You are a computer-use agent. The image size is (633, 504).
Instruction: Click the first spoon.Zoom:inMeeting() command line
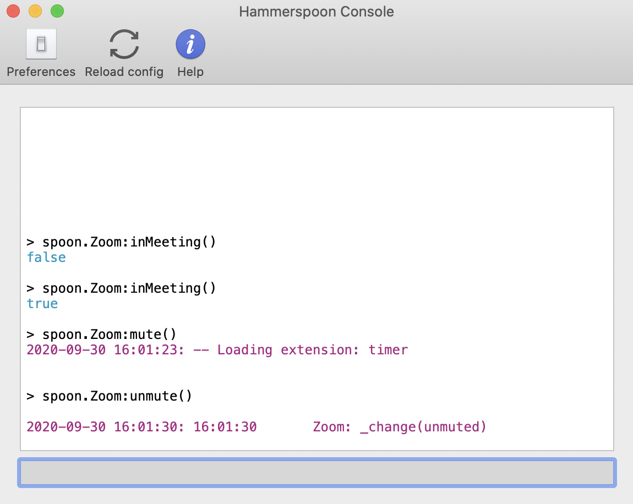(121, 242)
